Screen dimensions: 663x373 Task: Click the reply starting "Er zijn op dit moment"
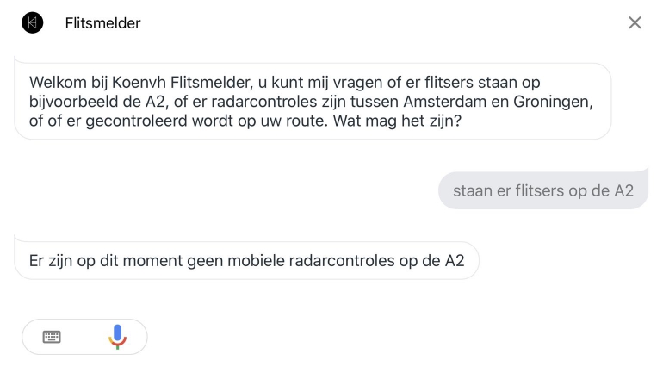[246, 260]
